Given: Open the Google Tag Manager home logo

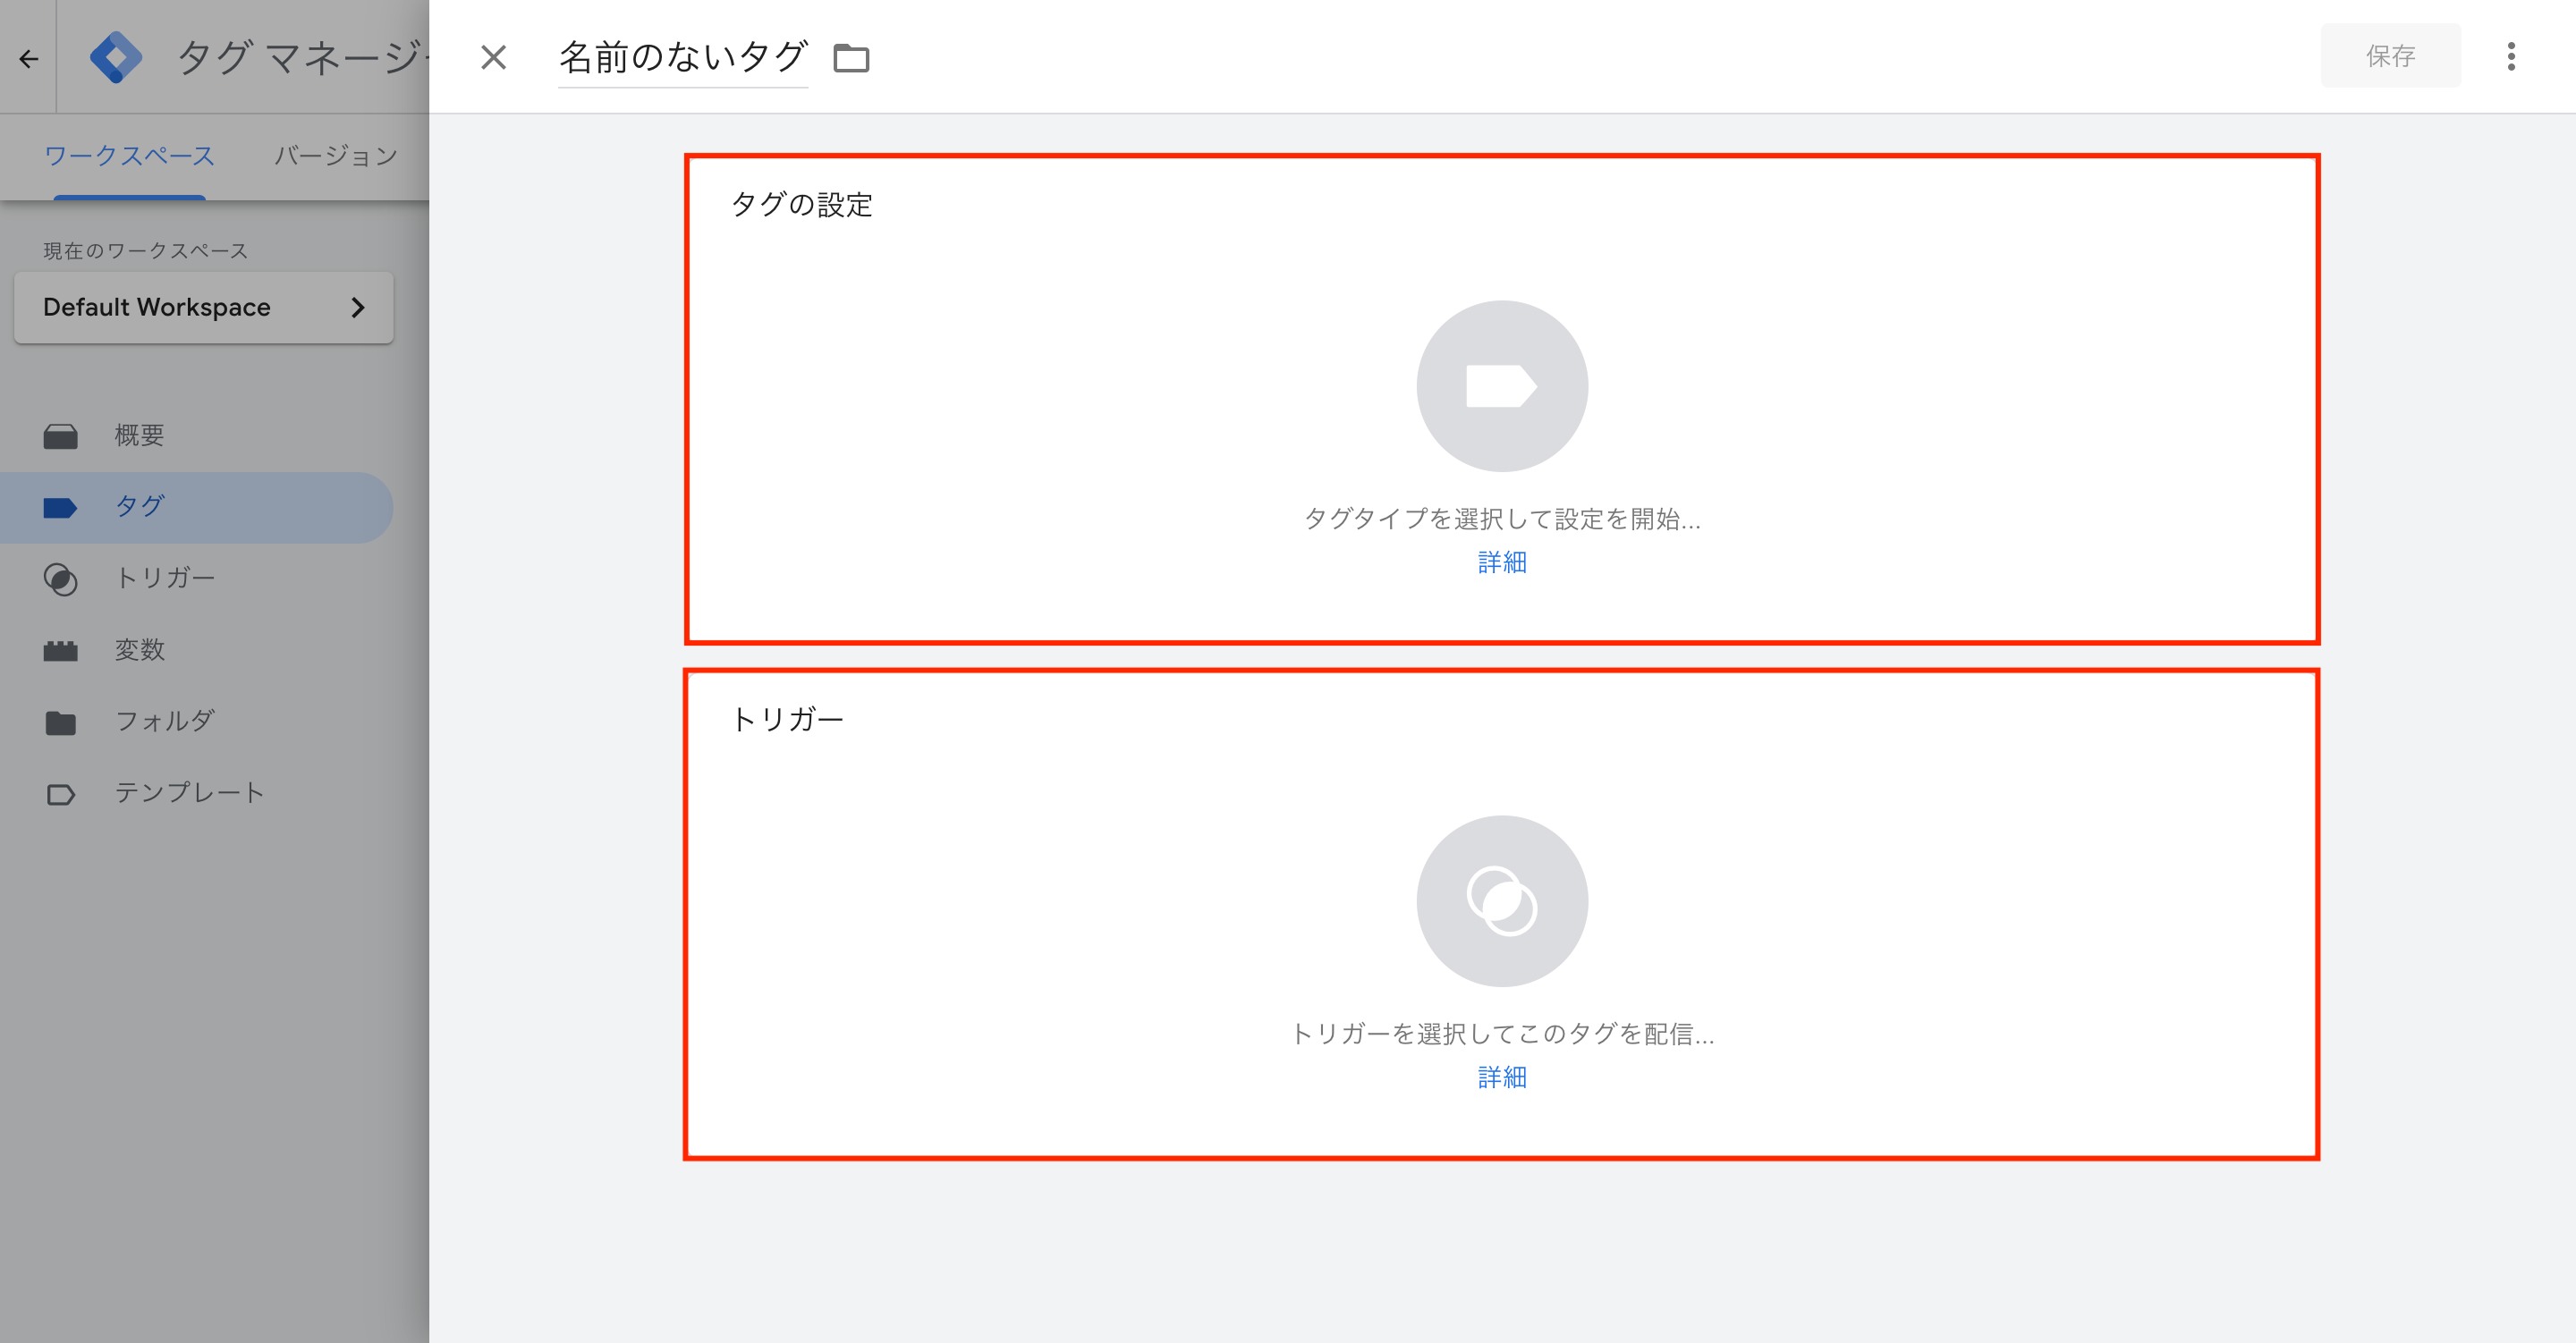Looking at the screenshot, I should tap(117, 57).
